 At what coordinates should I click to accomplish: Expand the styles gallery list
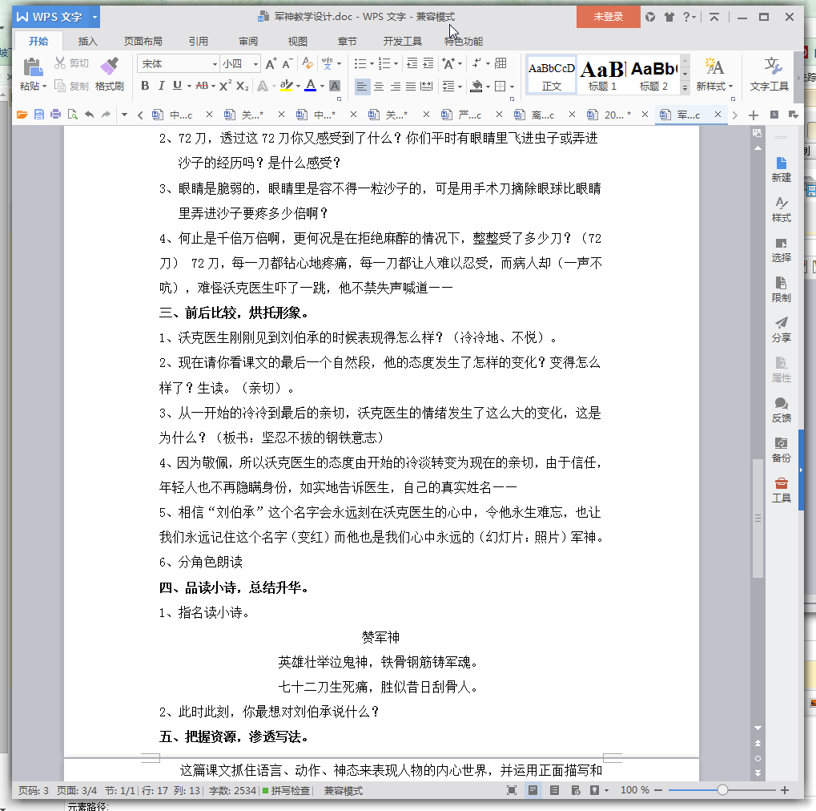point(685,88)
